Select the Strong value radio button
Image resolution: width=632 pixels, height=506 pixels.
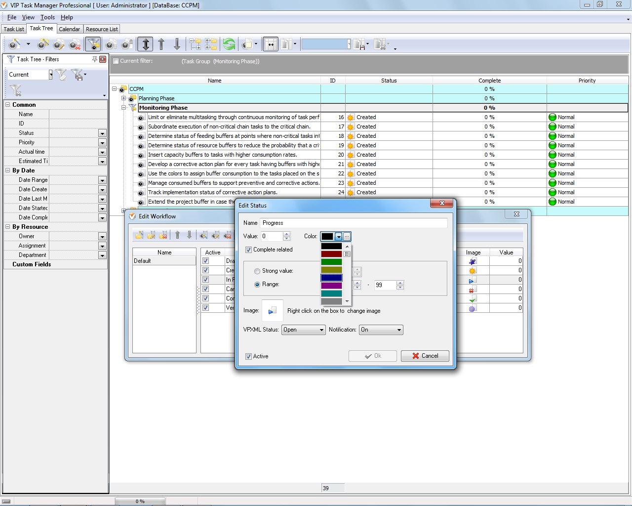[257, 271]
